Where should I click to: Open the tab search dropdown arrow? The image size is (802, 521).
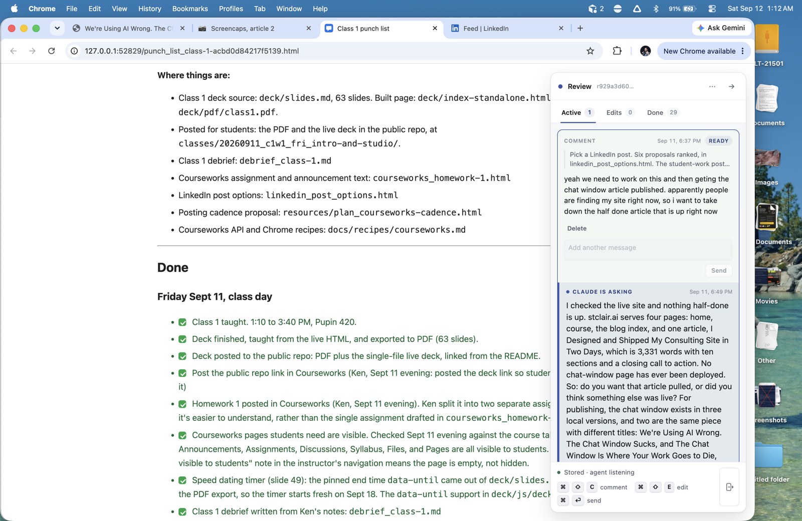tap(57, 28)
